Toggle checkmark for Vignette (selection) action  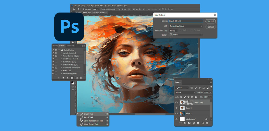coord(53,53)
